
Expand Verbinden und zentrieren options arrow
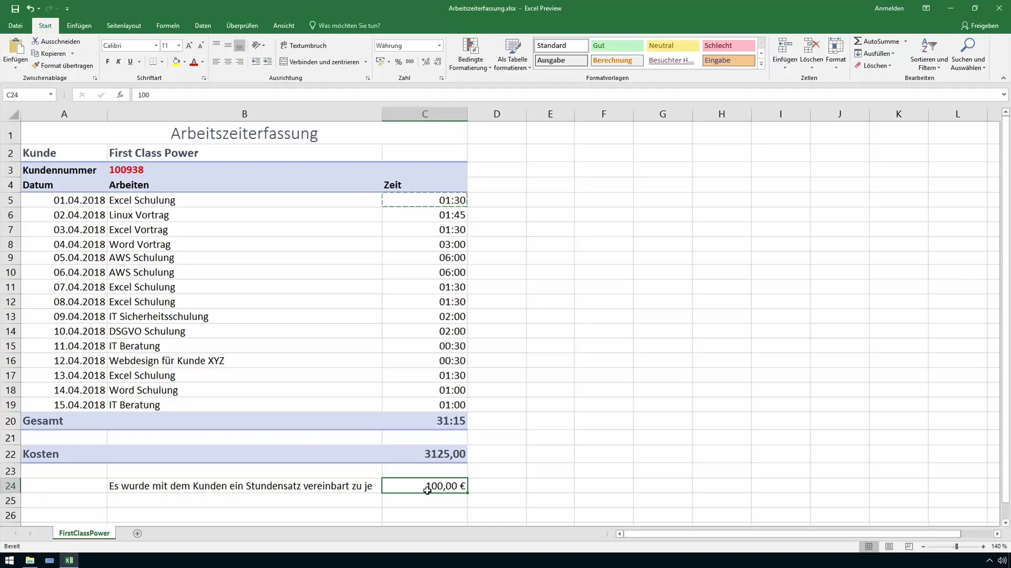coord(365,62)
